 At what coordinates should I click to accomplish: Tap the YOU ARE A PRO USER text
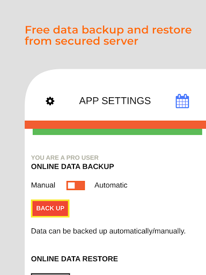65,157
